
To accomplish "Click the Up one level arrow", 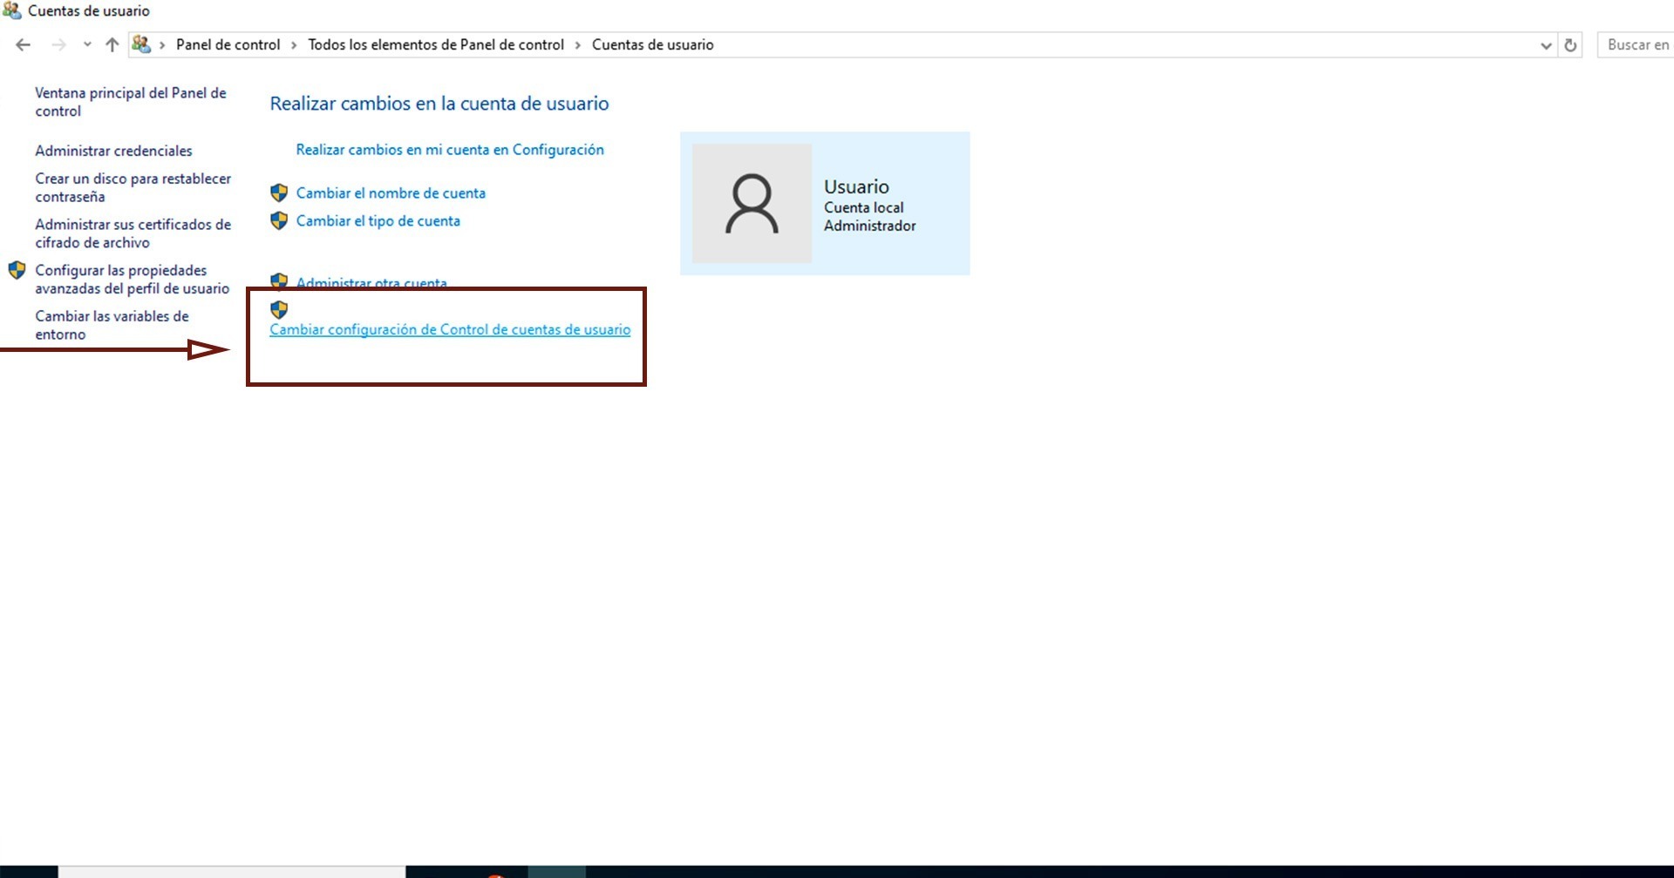I will 112,45.
